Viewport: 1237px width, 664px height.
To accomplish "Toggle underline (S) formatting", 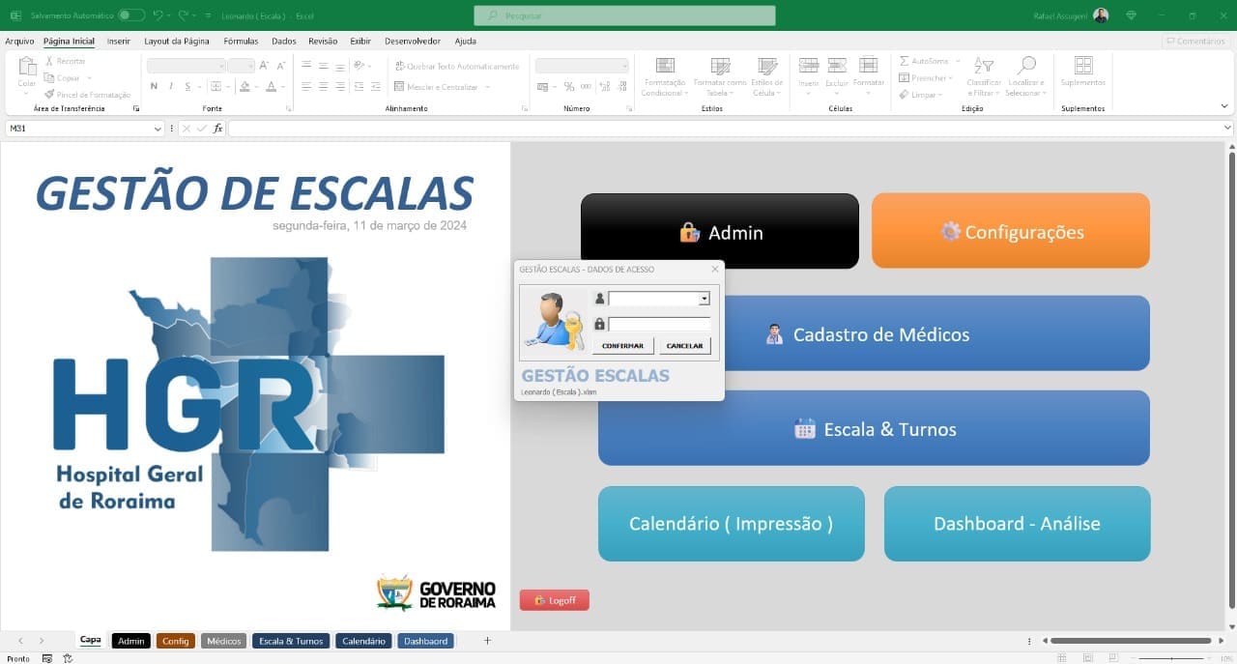I will click(188, 87).
